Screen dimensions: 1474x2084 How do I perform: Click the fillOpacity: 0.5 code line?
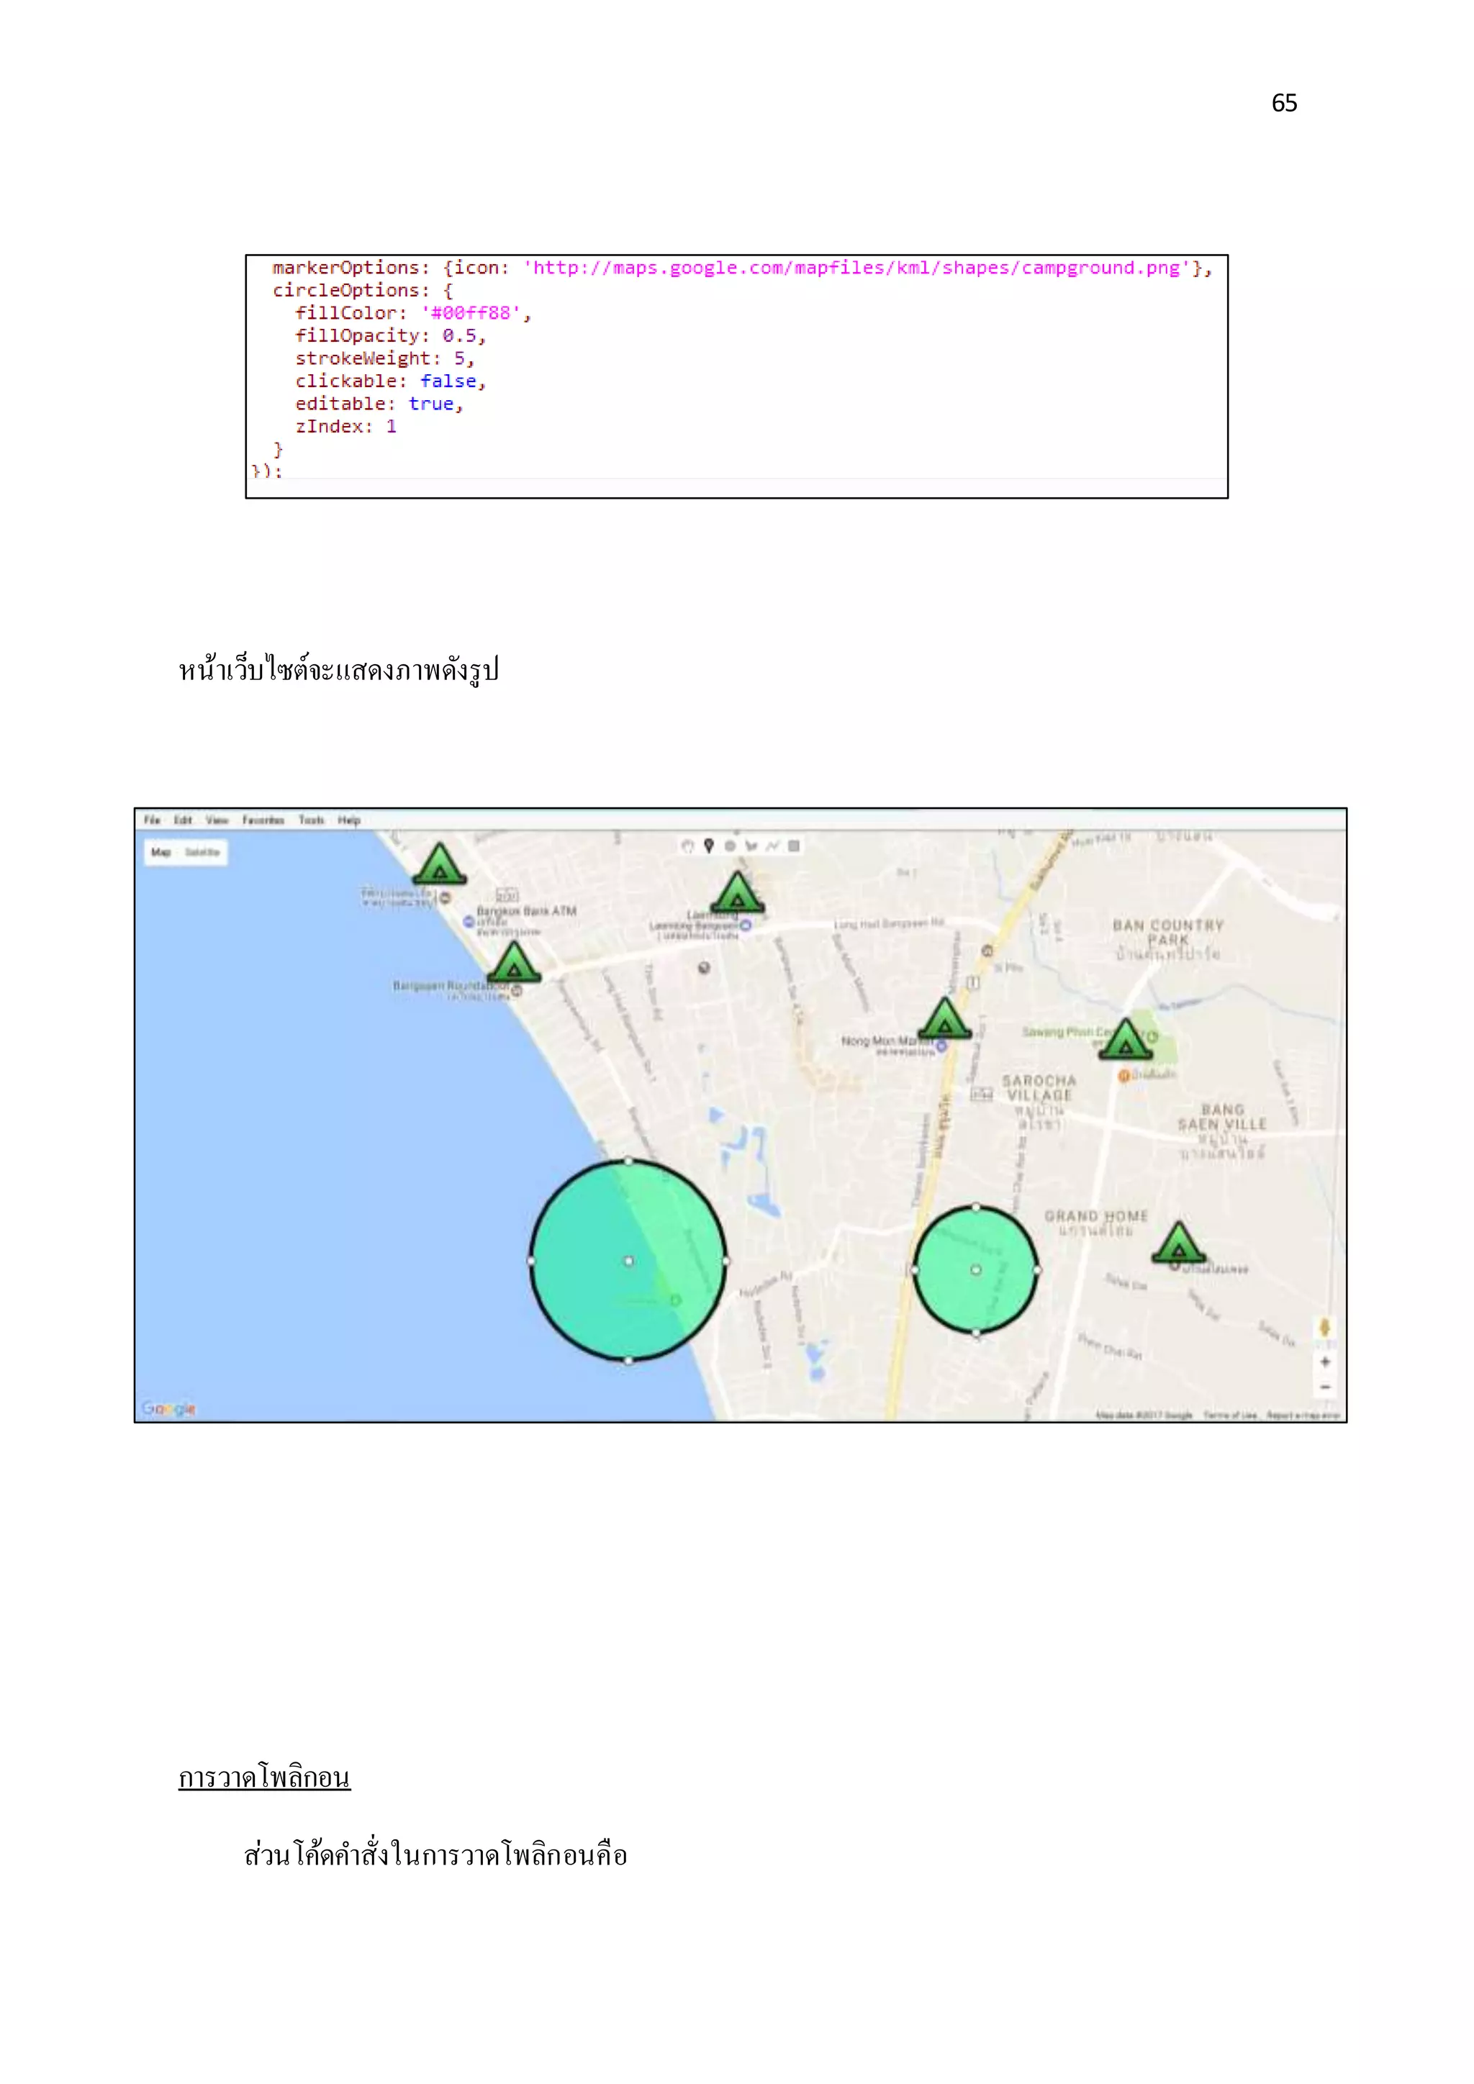392,336
